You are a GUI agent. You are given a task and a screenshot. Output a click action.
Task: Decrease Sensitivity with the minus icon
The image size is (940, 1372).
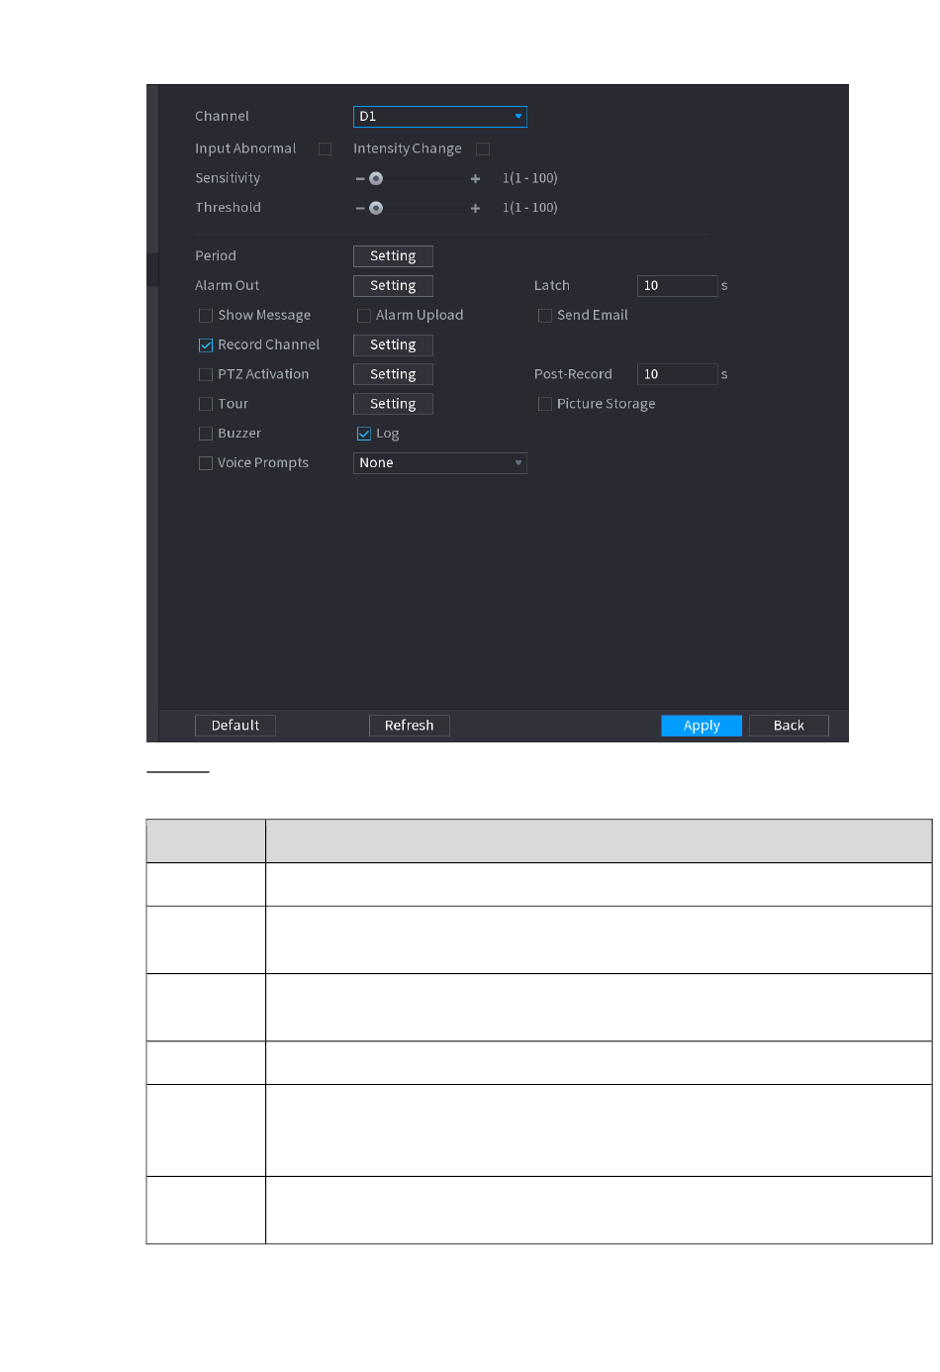(x=360, y=179)
